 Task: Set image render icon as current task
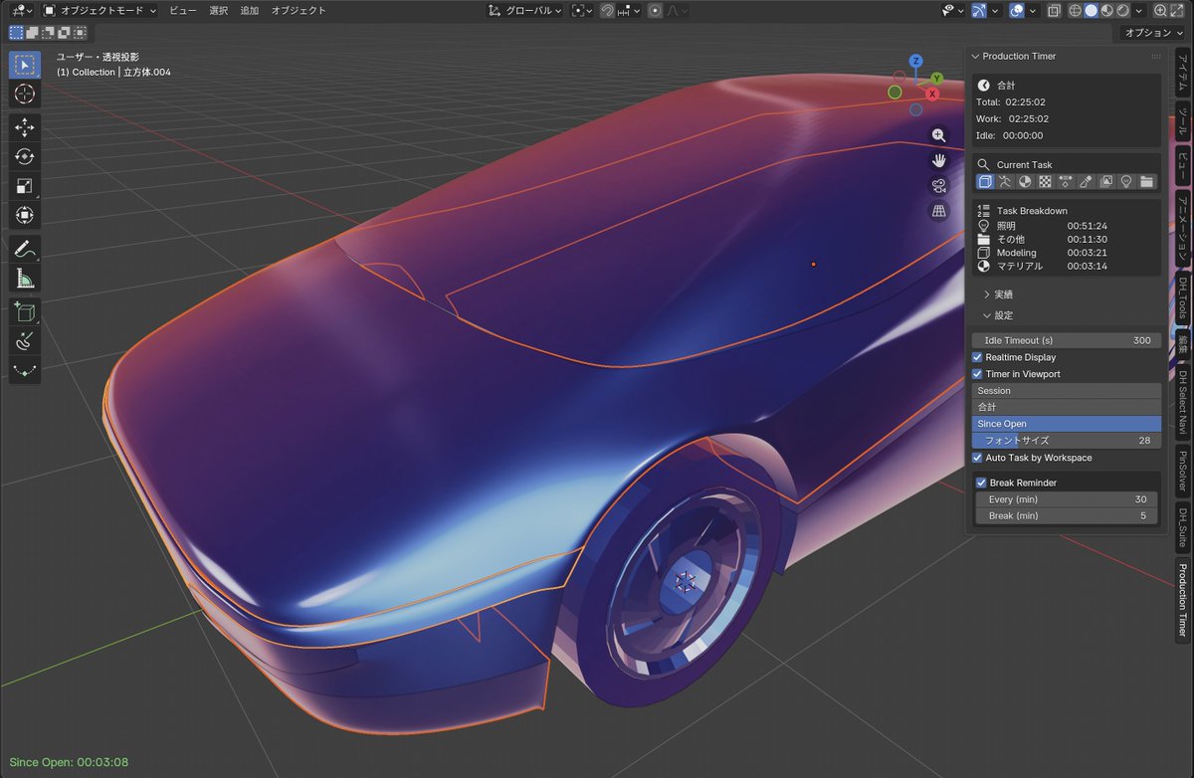click(x=1106, y=182)
